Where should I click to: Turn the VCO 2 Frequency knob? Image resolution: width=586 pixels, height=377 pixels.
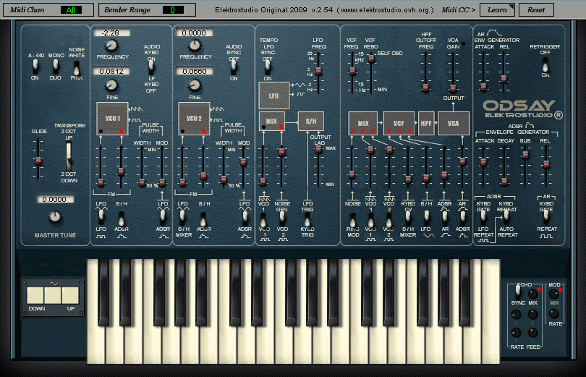(195, 46)
